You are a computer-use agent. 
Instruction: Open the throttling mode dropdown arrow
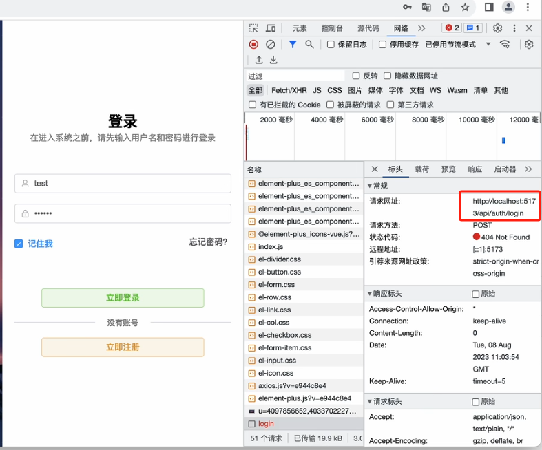[x=488, y=44]
